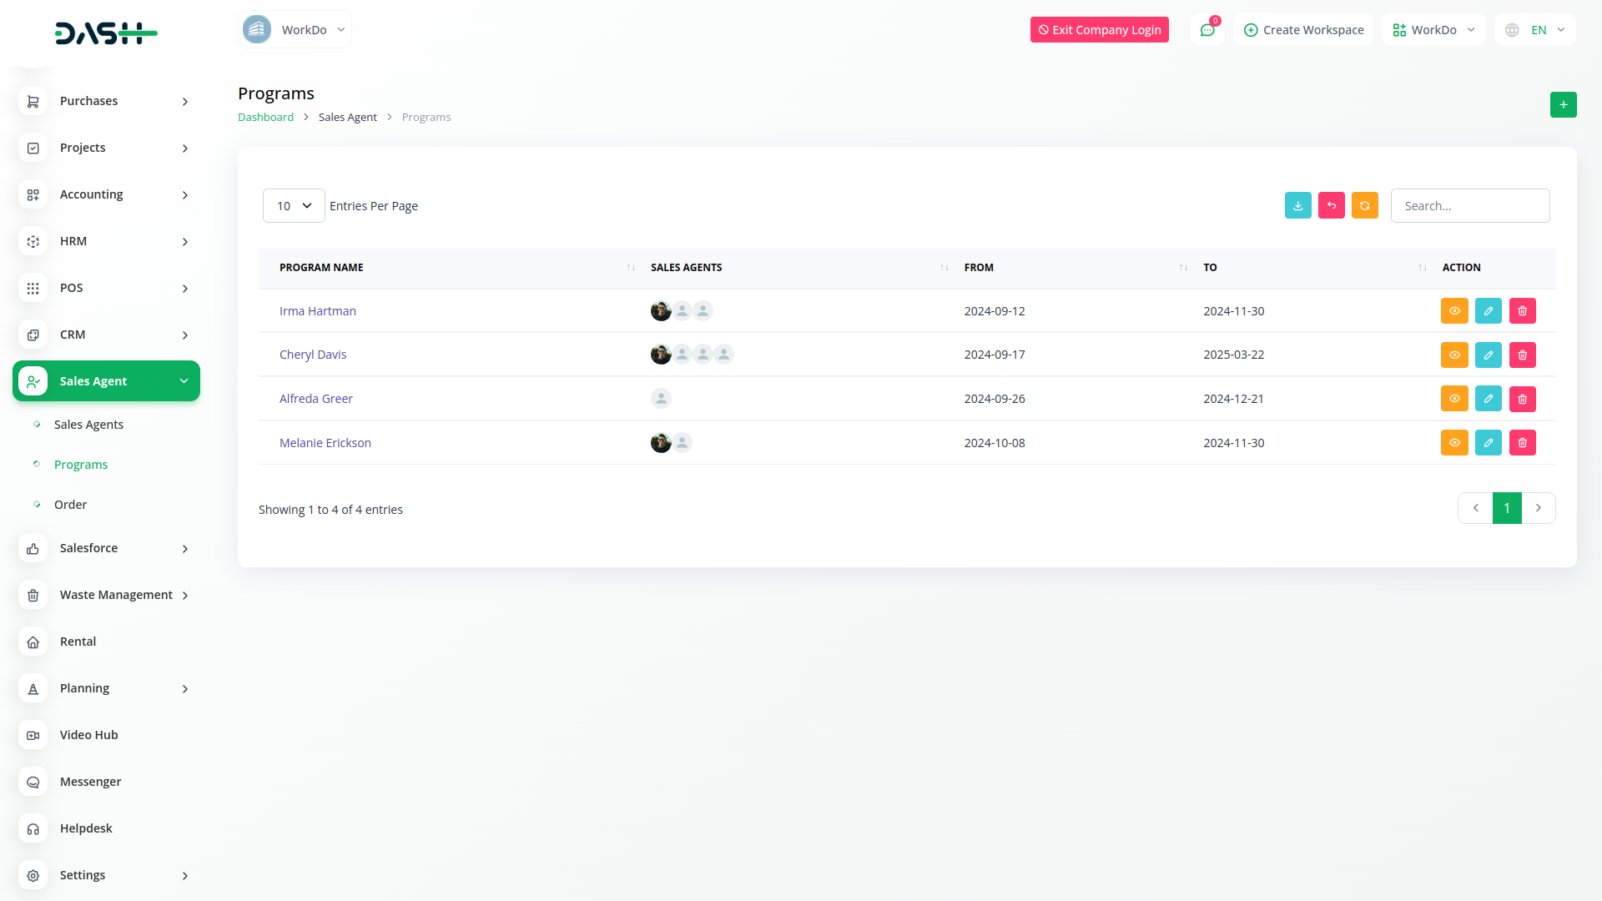Click trash icon for Melanie Erickson row

pos(1522,443)
